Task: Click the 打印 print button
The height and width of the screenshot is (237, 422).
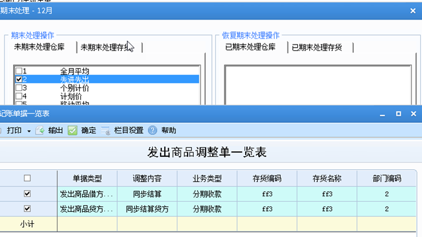Action: (x=14, y=130)
